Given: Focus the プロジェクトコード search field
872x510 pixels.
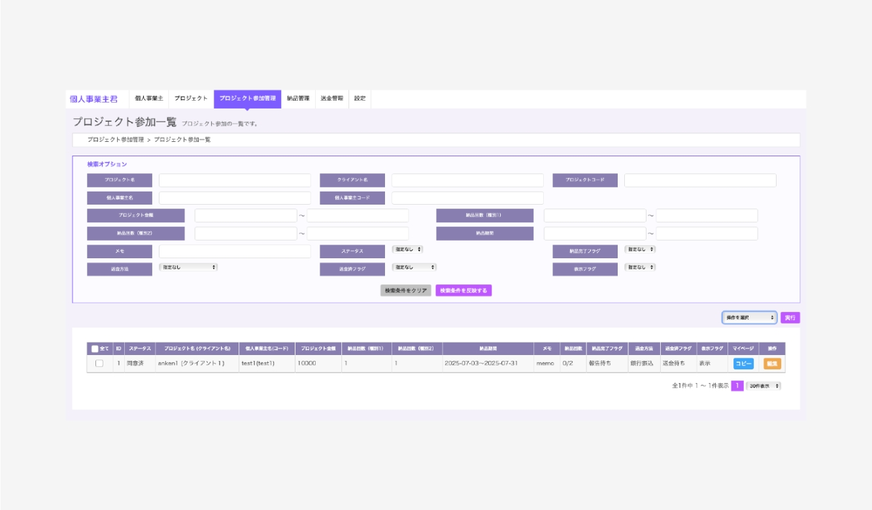Looking at the screenshot, I should 700,180.
